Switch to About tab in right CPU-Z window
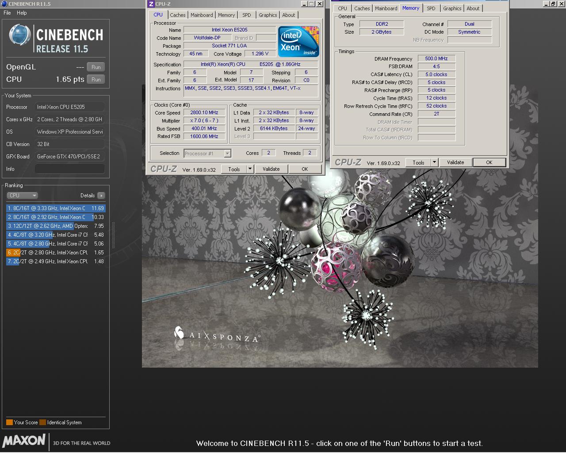Viewport: 566px width, 453px height. pos(473,8)
